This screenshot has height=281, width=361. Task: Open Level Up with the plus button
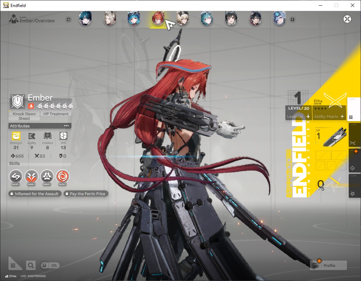click(x=308, y=117)
